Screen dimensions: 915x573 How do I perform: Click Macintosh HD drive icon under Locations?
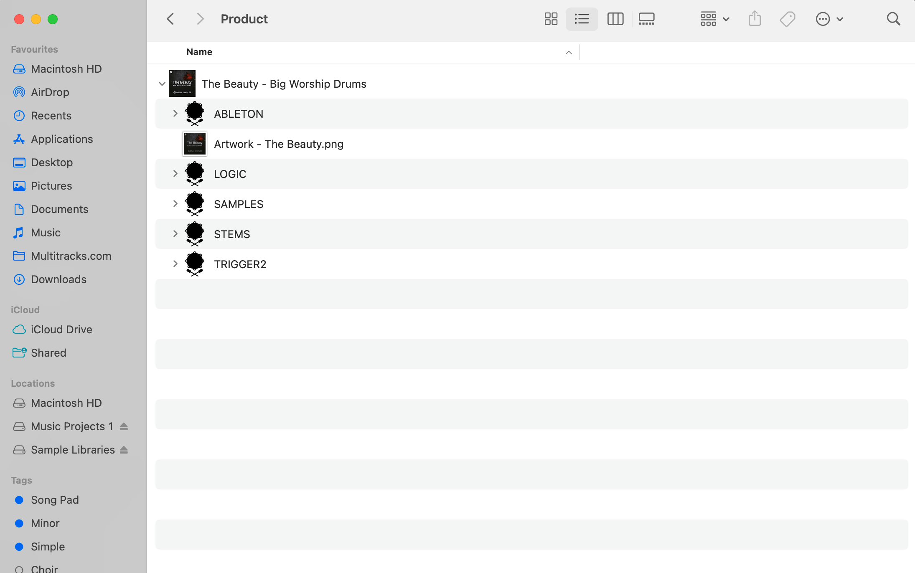(x=19, y=403)
